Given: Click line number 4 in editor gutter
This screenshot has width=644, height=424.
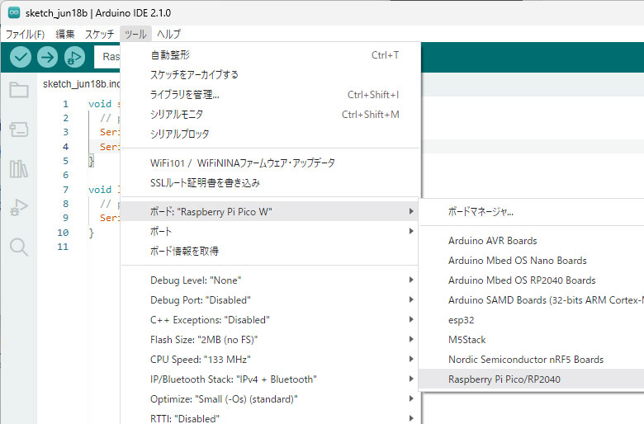Looking at the screenshot, I should pyautogui.click(x=66, y=147).
